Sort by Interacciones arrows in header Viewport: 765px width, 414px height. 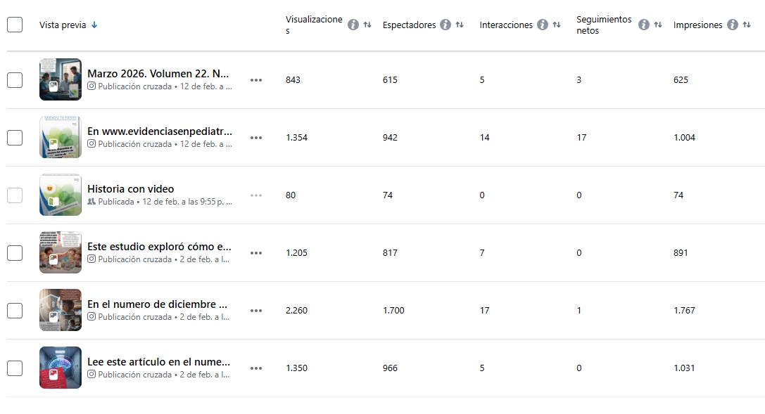[557, 25]
